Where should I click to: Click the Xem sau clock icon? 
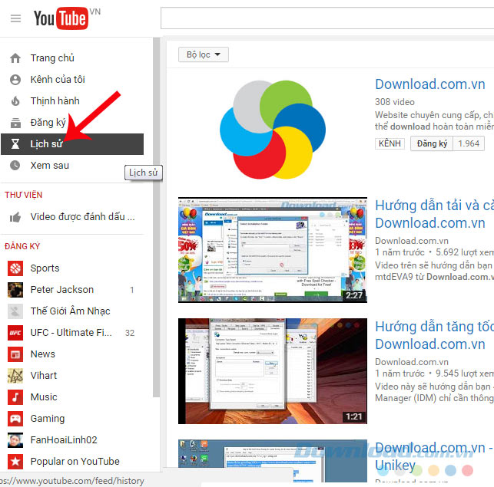[x=15, y=166]
